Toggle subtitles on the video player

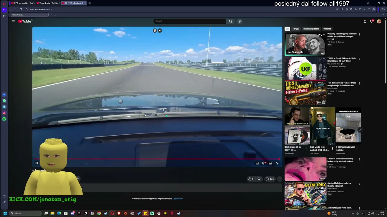click(257, 163)
